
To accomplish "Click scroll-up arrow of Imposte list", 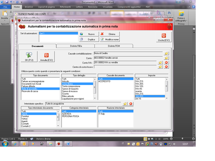I will pyautogui.click(x=167, y=79).
